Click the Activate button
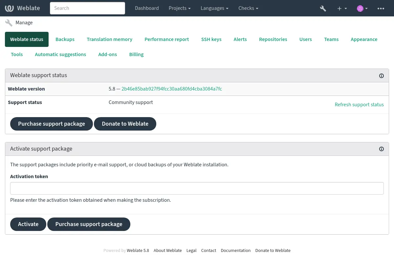The height and width of the screenshot is (270, 394). click(x=28, y=224)
